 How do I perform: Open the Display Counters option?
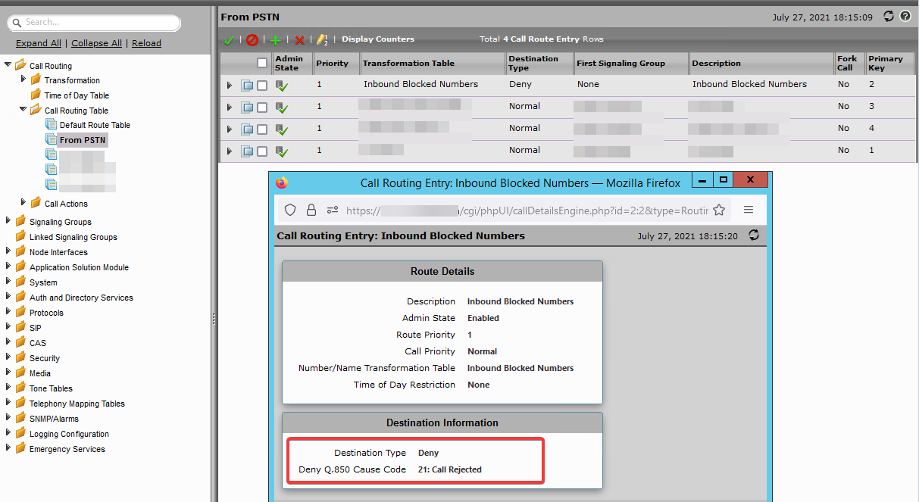(377, 39)
